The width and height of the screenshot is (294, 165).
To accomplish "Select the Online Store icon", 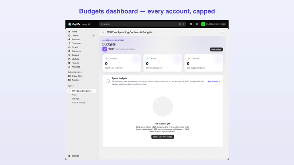I will 69,76.
